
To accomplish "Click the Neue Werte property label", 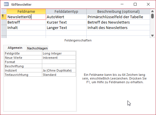I will pyautogui.click(x=23, y=58).
